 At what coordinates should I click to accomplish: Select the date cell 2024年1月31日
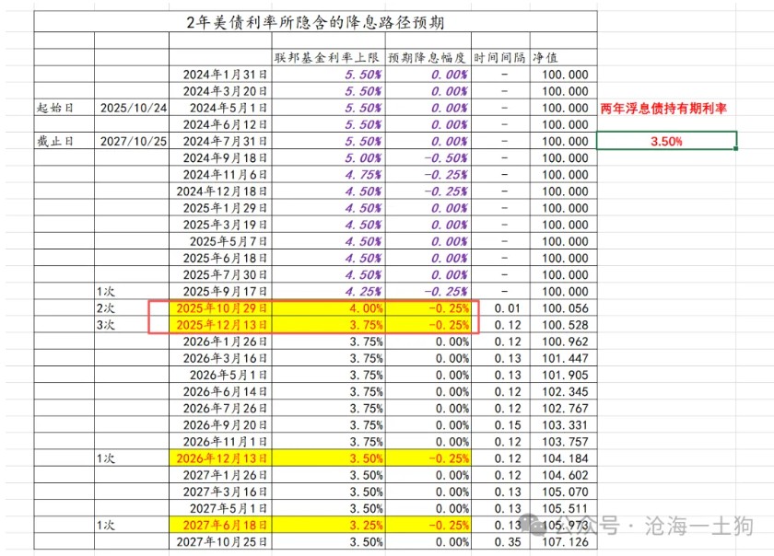[x=220, y=75]
